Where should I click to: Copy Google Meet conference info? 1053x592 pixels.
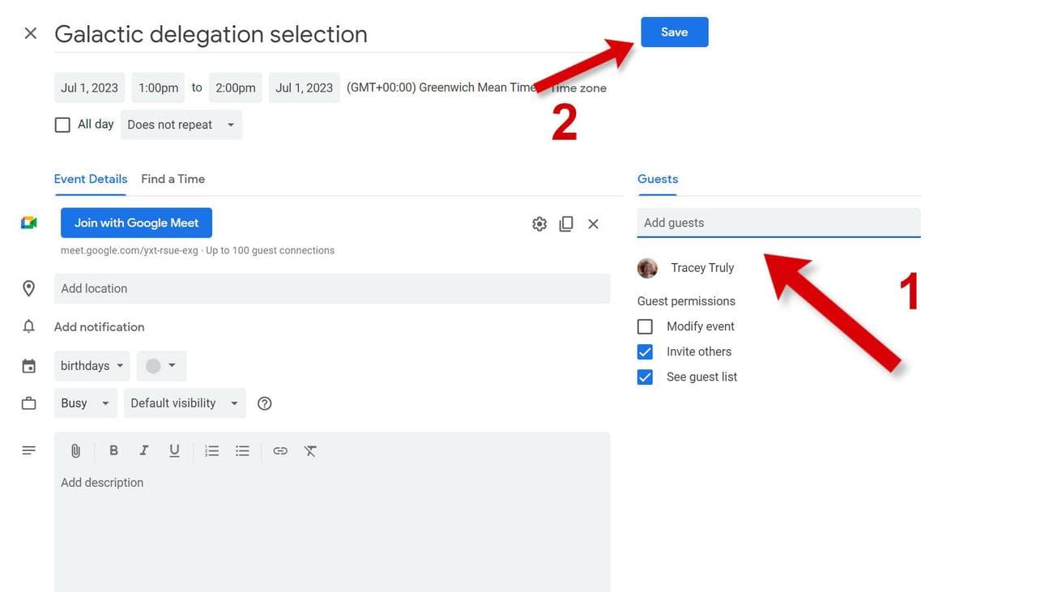566,224
